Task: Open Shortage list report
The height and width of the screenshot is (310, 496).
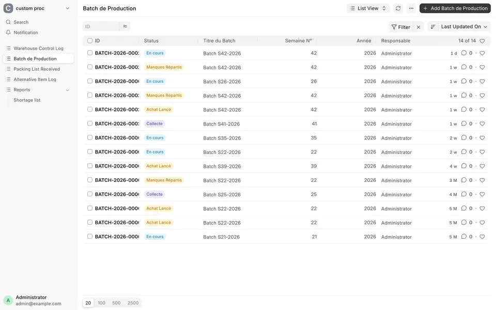Action: click(x=27, y=100)
